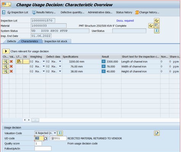Click specification 38.00 mm
Viewport: 181px width, 152px height.
click(77, 72)
